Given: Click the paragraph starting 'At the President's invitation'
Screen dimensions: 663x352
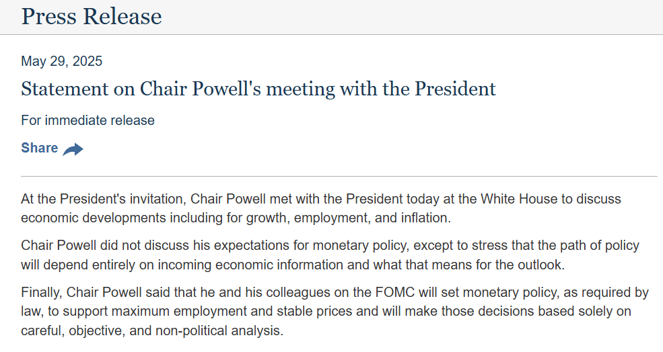Looking at the screenshot, I should [321, 208].
